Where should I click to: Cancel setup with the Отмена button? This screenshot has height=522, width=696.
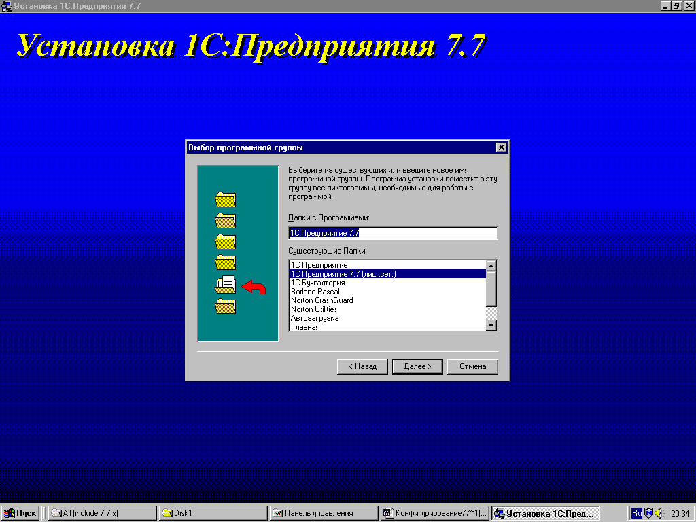pyautogui.click(x=472, y=366)
